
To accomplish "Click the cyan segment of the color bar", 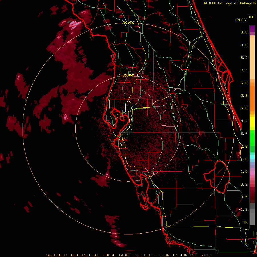I will coord(252,157).
